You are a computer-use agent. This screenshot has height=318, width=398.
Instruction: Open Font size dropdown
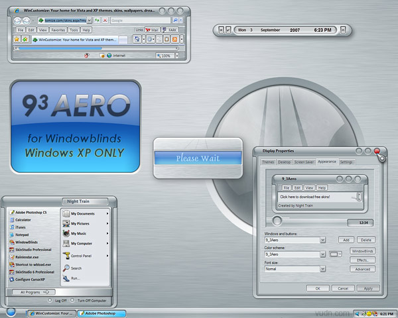tap(322, 269)
